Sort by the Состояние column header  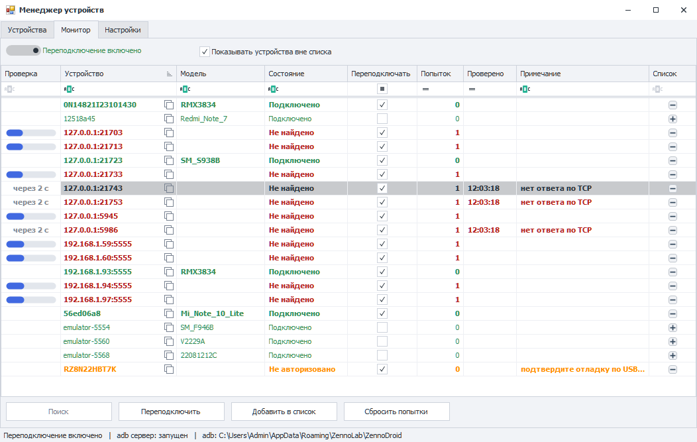click(306, 74)
